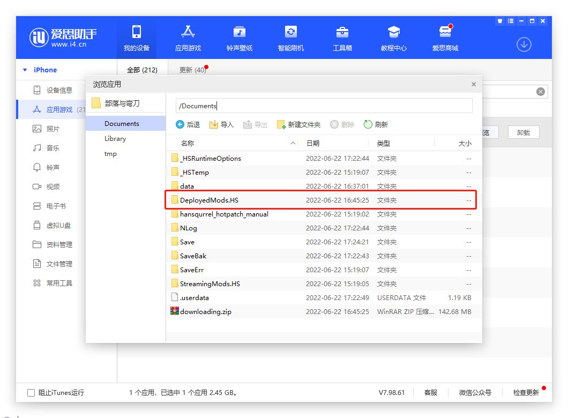Open the 铃声壁纸 ringtone wallpaper section
This screenshot has width=568, height=418.
(240, 38)
